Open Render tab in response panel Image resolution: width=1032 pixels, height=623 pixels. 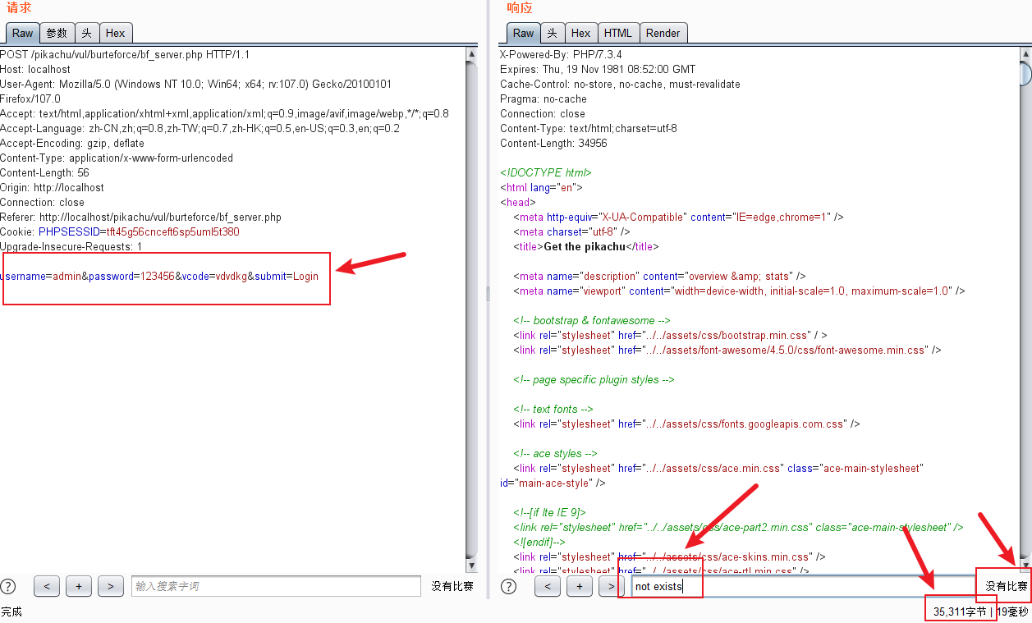(x=663, y=33)
